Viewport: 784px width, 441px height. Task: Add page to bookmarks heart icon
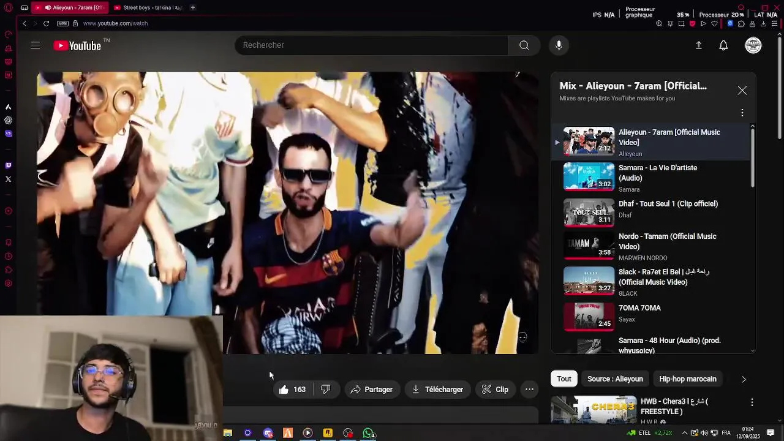[714, 24]
